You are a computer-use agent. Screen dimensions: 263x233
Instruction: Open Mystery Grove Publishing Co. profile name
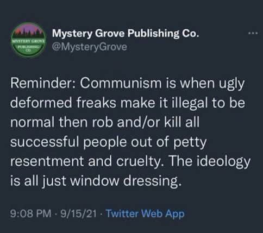[126, 34]
